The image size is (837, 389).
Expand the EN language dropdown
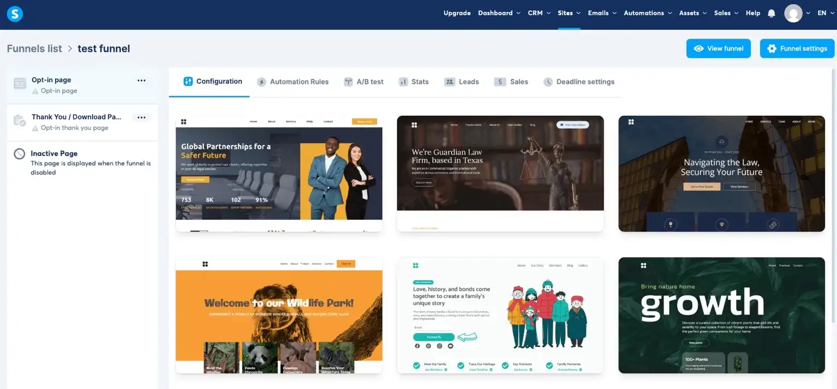tap(824, 13)
